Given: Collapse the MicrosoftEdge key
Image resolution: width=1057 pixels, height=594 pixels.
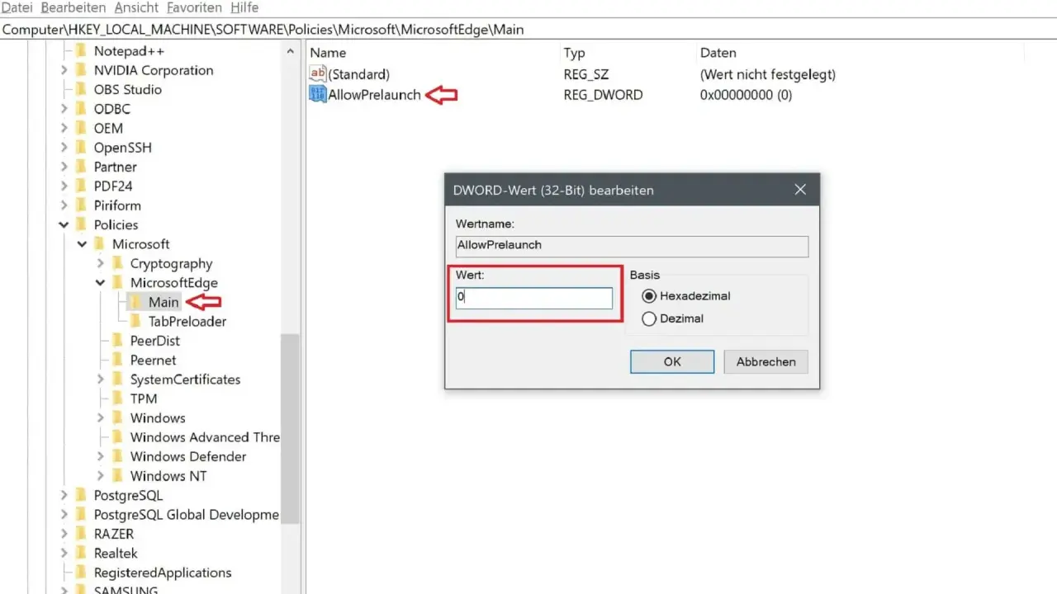Looking at the screenshot, I should click(101, 283).
